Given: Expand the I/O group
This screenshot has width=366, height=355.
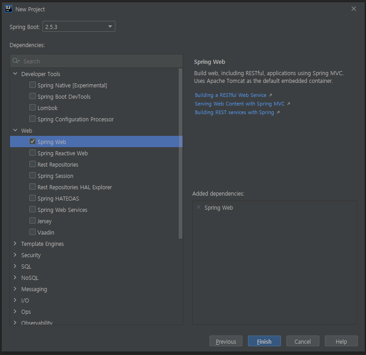Looking at the screenshot, I should pyautogui.click(x=15, y=300).
